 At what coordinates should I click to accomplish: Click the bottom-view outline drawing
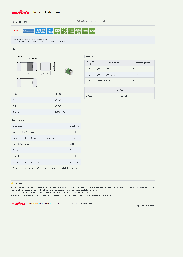tap(27, 83)
